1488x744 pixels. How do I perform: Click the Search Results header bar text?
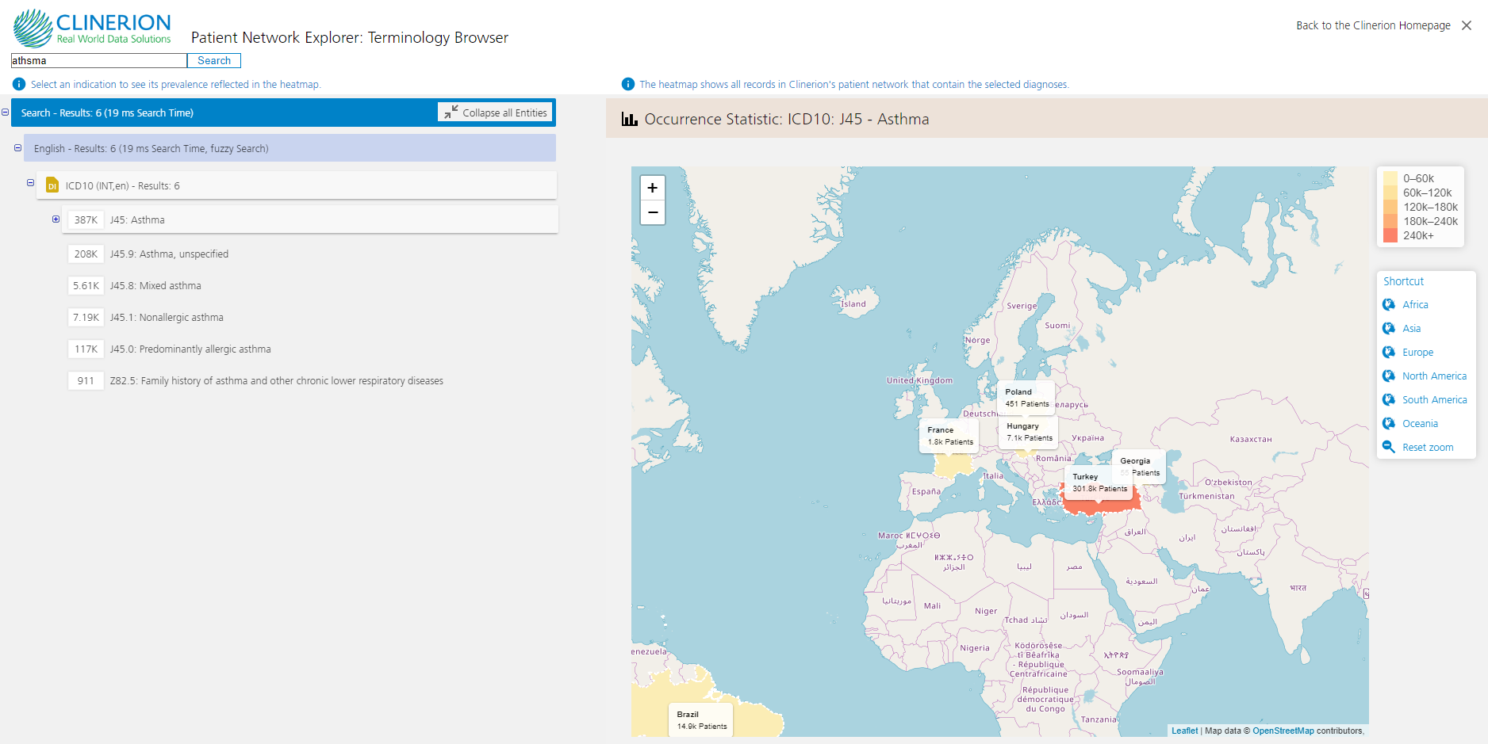[x=107, y=113]
